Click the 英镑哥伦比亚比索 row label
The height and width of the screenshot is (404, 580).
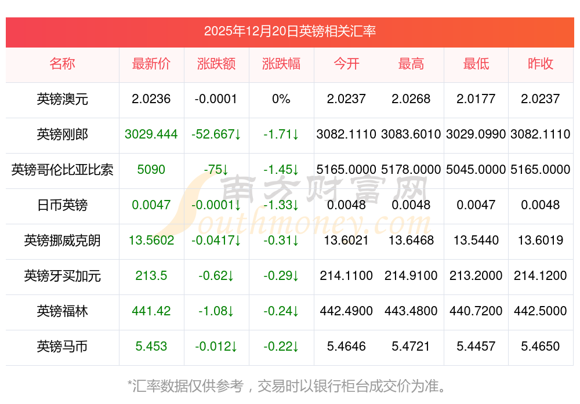[x=62, y=170]
